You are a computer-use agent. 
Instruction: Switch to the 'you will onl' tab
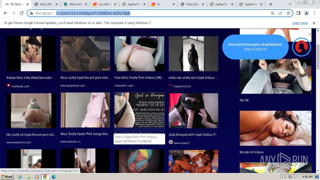point(102,4)
